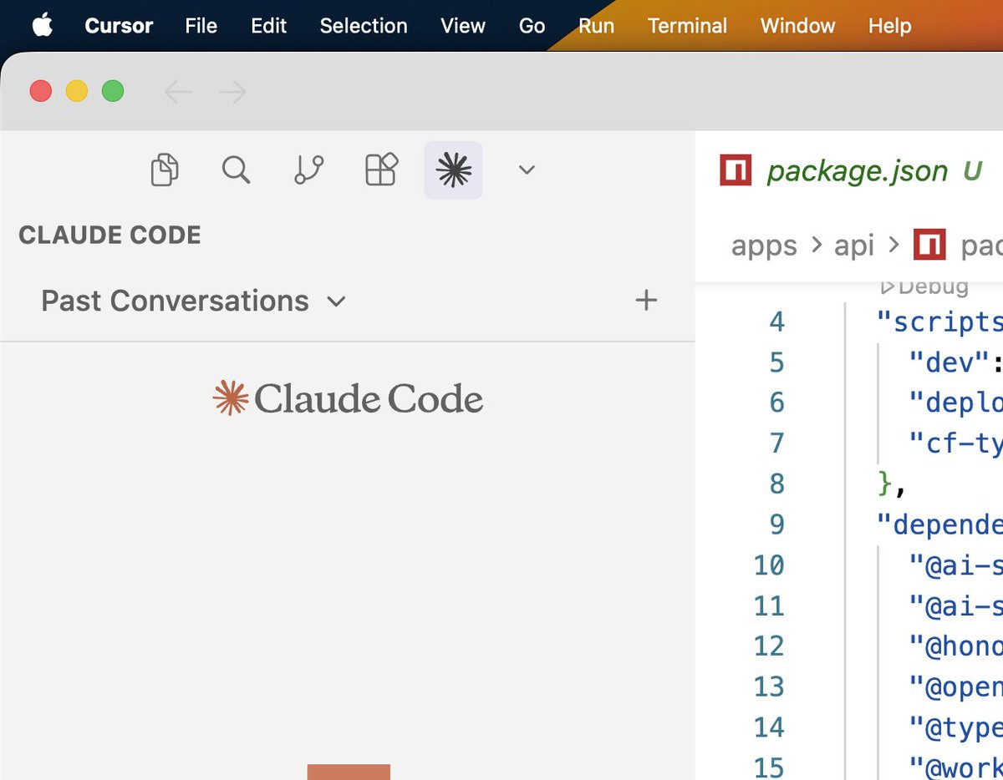The width and height of the screenshot is (1003, 780).
Task: Open the Search magnifier icon
Action: (x=237, y=170)
